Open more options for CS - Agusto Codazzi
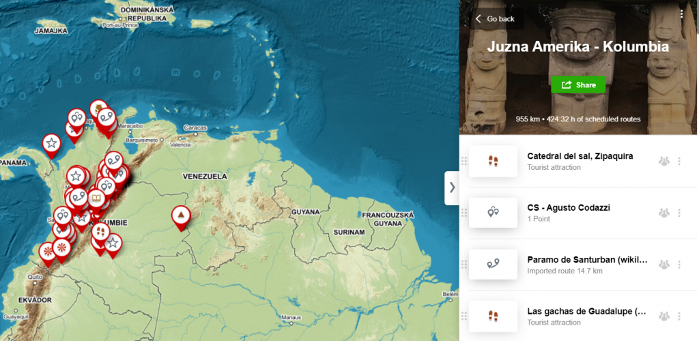 (679, 213)
